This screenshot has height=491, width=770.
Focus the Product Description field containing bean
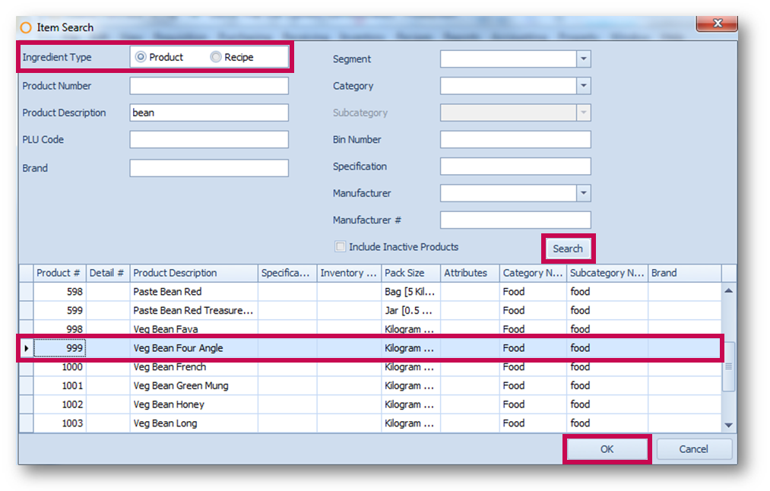209,112
